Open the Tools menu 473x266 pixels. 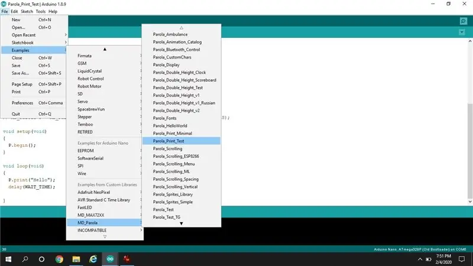pyautogui.click(x=41, y=11)
